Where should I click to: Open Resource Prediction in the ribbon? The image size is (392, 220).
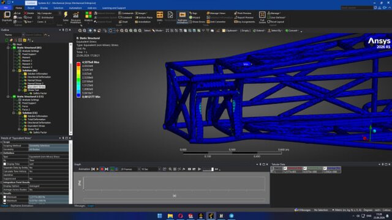pos(76,17)
